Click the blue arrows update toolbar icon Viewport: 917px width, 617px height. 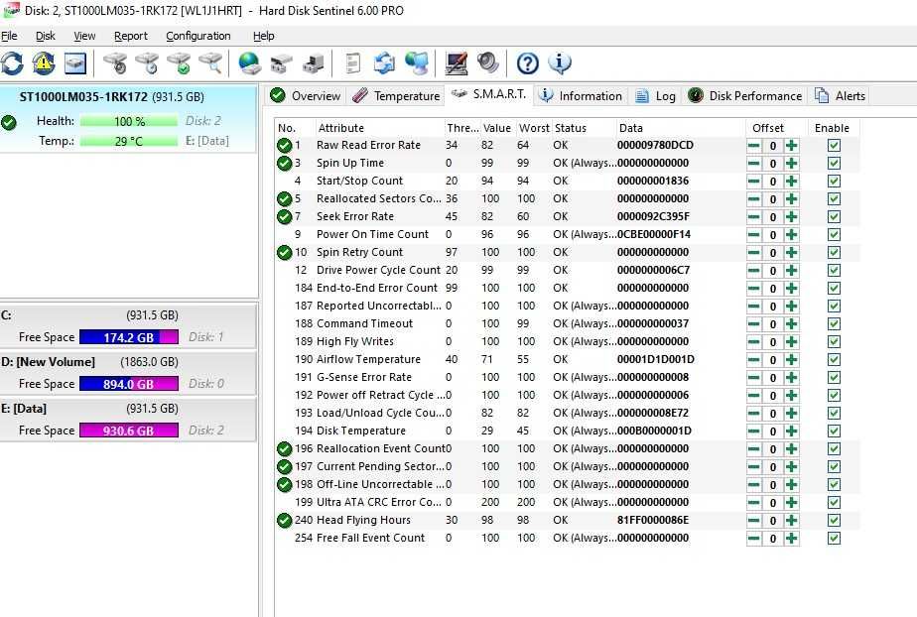[384, 63]
